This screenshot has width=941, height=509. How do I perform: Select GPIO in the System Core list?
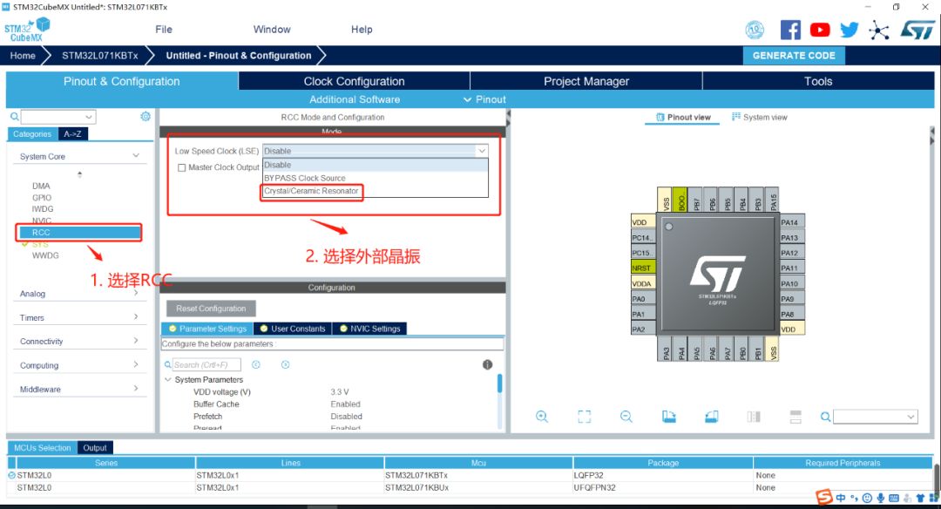point(42,198)
